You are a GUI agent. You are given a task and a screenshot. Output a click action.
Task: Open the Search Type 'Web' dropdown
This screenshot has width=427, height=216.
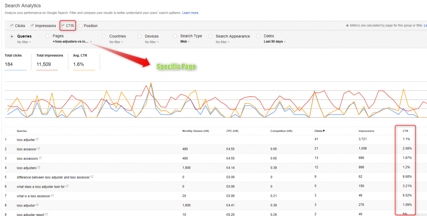[185, 42]
